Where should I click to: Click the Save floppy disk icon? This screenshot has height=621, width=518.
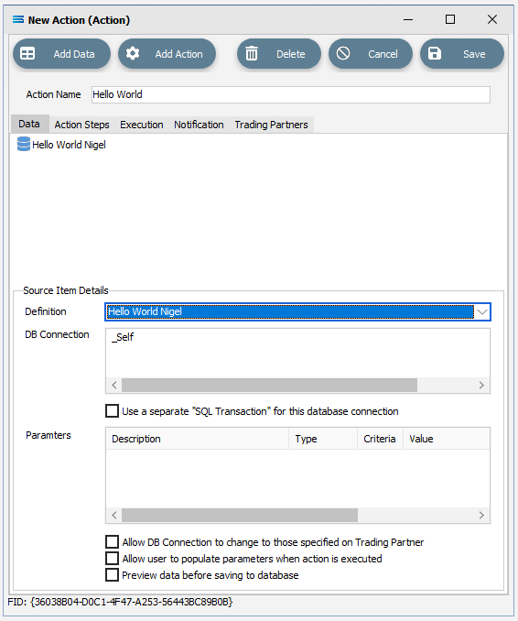tap(435, 53)
